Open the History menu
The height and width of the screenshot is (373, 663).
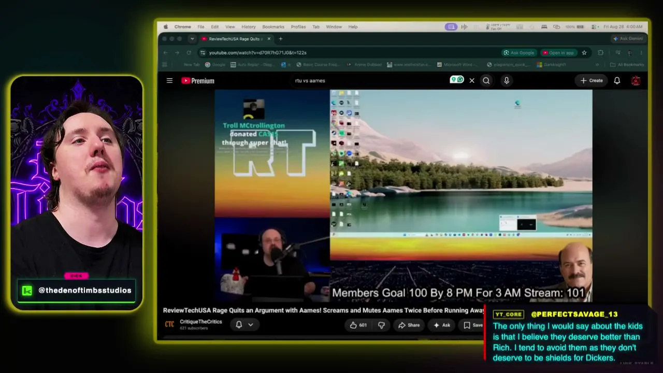point(249,27)
